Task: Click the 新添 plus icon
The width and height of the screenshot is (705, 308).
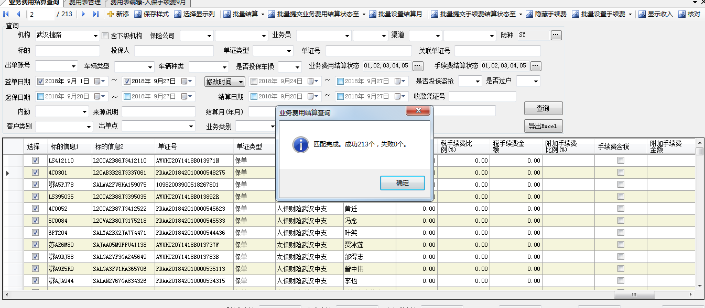Action: click(110, 14)
